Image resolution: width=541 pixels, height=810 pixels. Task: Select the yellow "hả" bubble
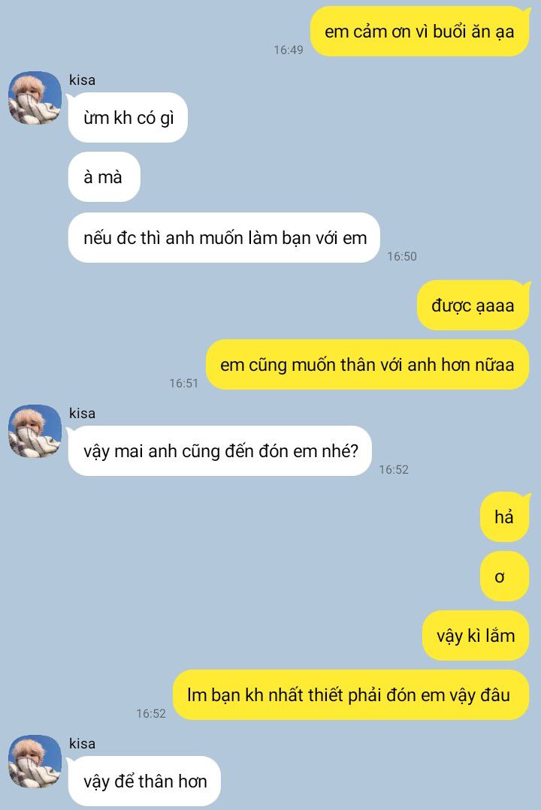coord(505,517)
